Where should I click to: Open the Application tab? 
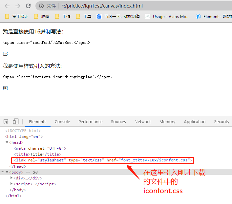click(195, 121)
